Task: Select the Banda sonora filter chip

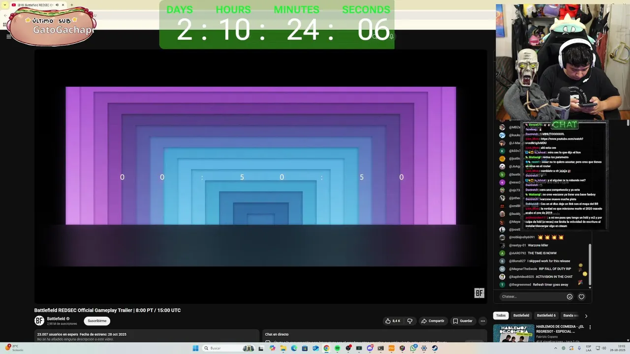Action: 571,316
